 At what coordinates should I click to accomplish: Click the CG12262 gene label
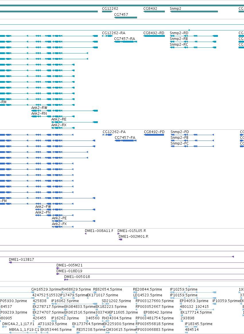pyautogui.click(x=110, y=9)
